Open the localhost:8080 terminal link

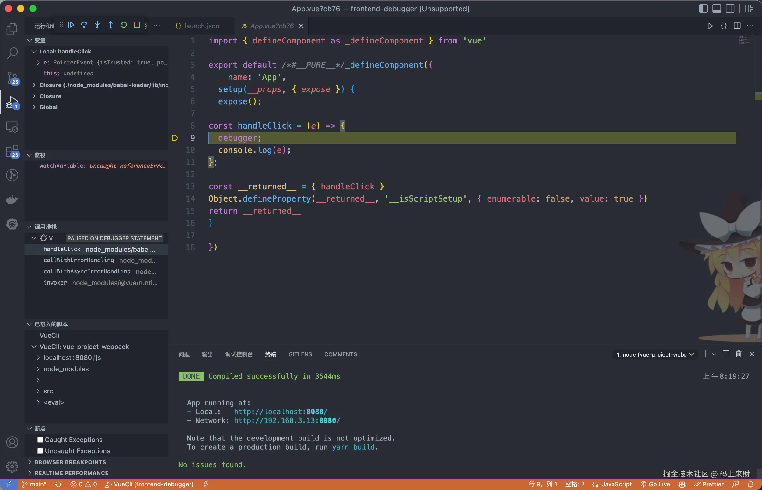[280, 412]
